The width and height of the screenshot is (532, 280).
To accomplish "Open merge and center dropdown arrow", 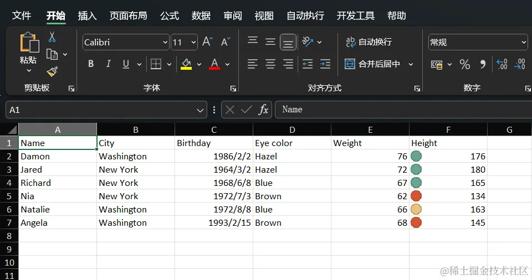I will pyautogui.click(x=411, y=64).
